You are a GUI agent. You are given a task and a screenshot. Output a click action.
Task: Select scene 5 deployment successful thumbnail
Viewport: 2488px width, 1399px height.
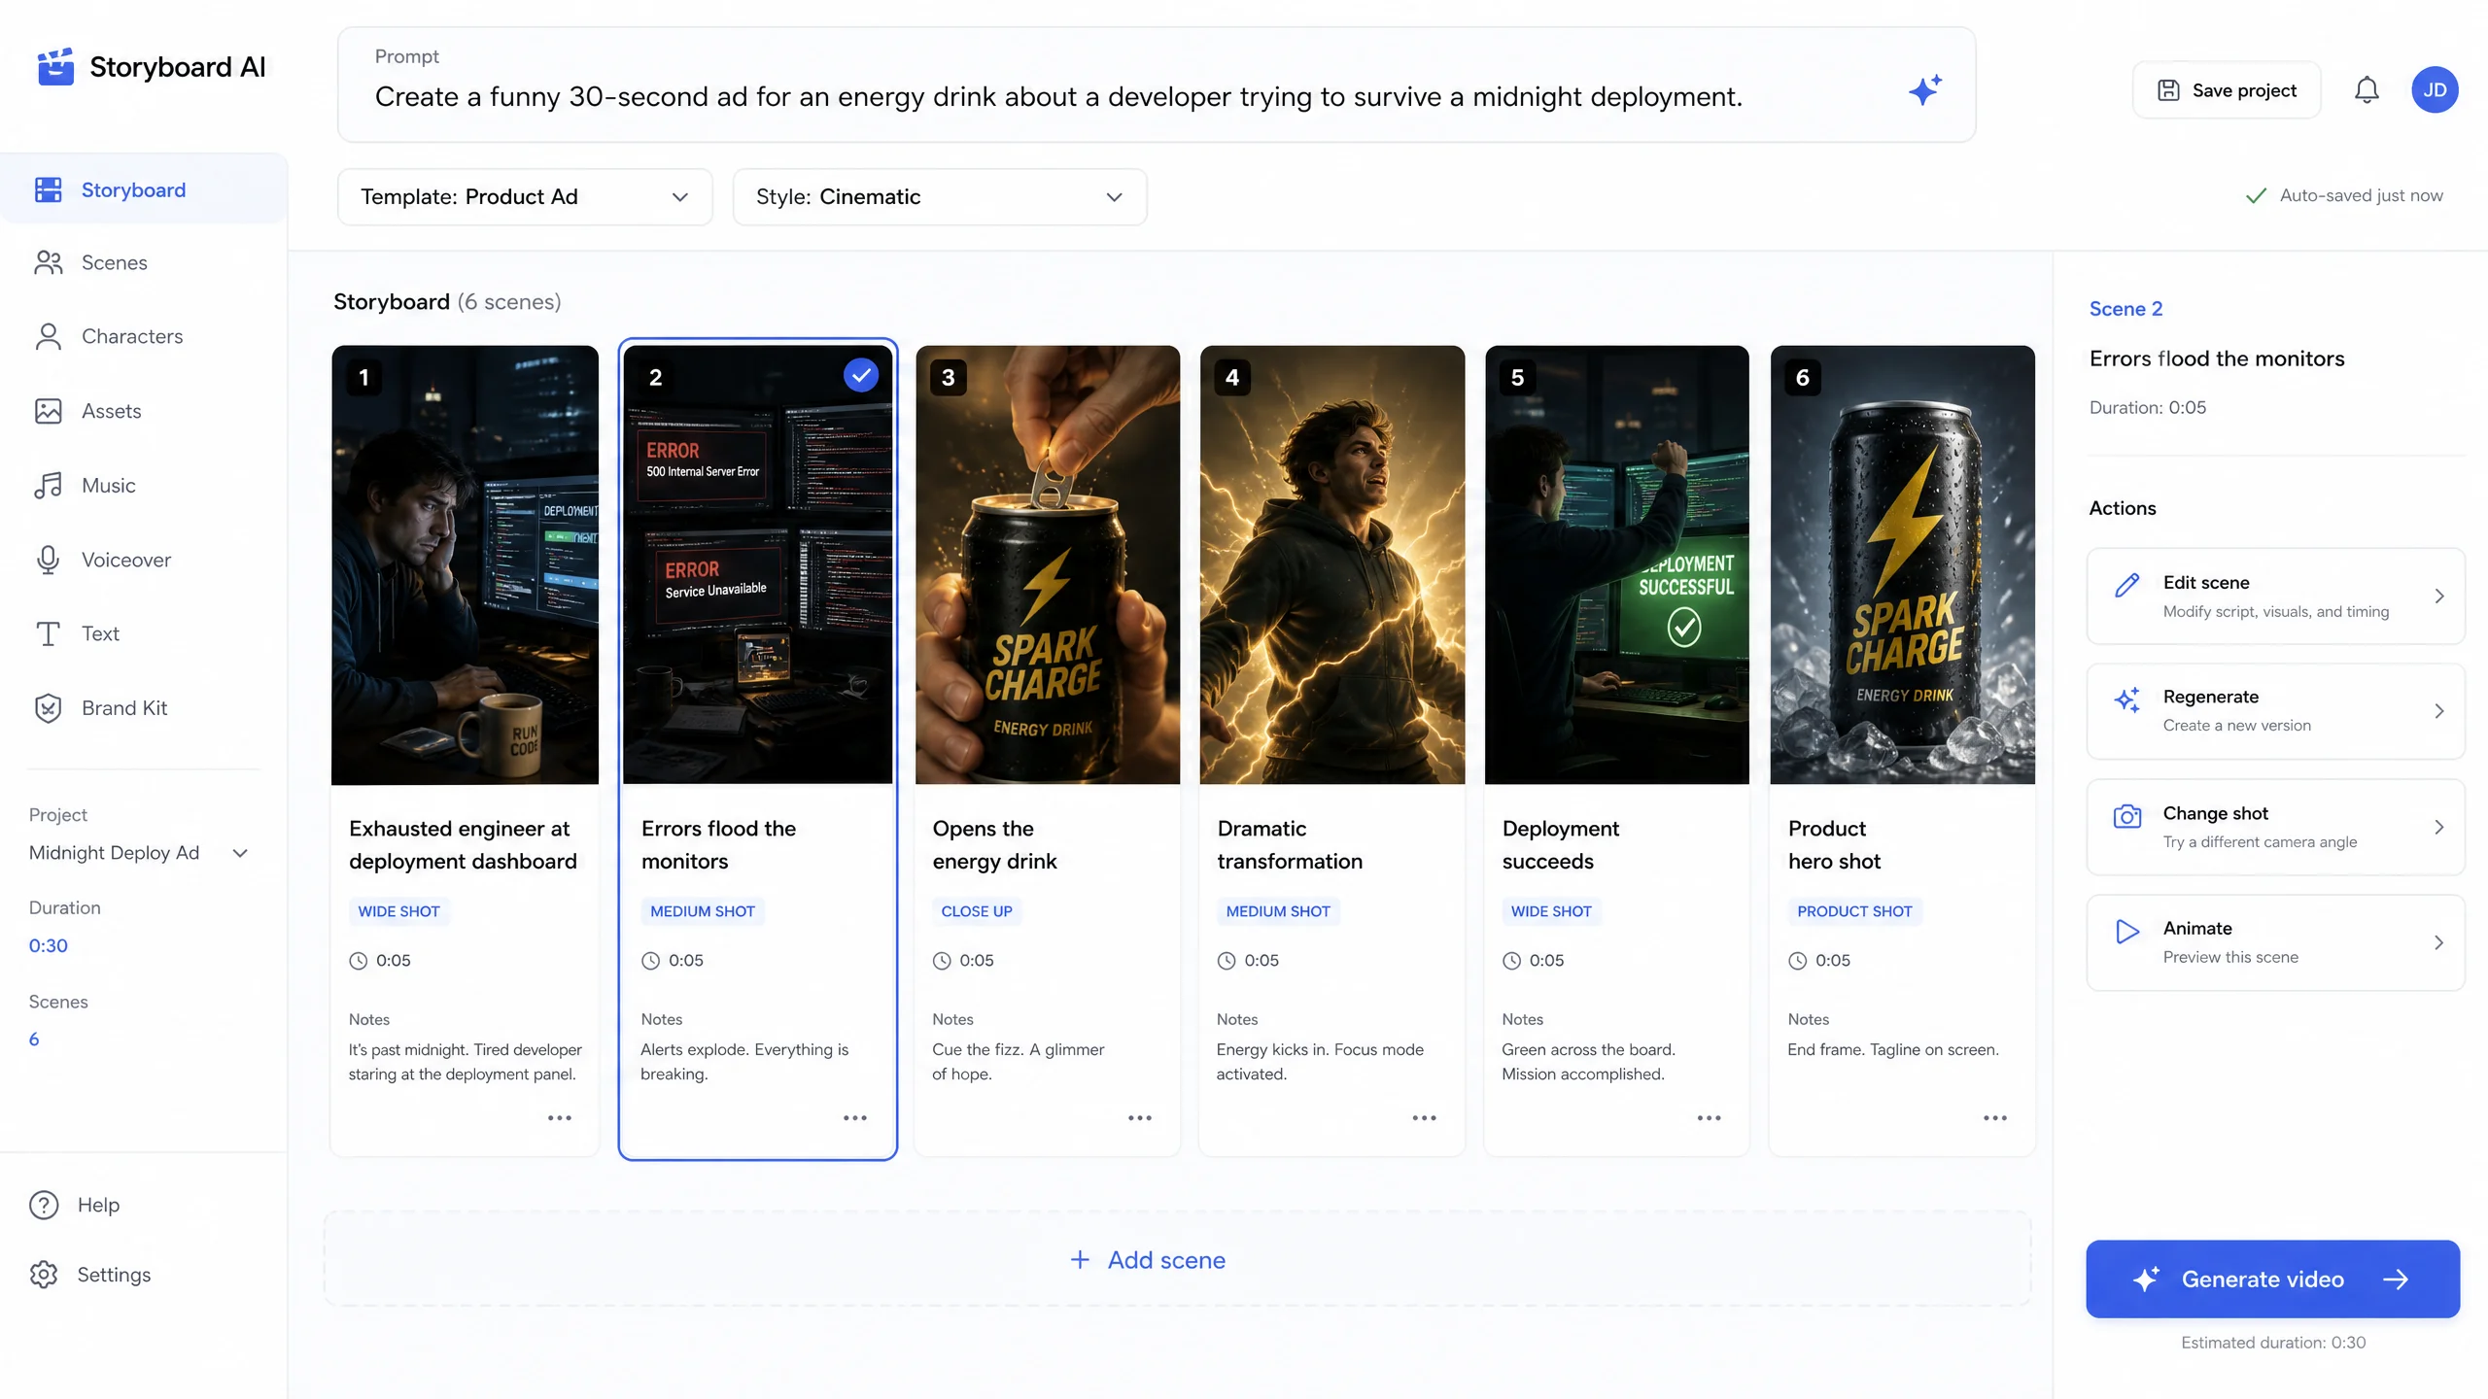tap(1617, 564)
